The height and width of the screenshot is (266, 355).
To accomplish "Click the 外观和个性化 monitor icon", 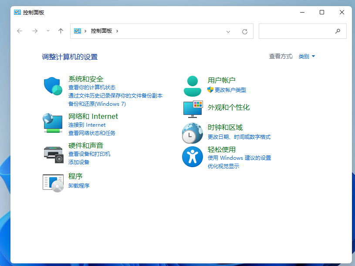I will (192, 109).
